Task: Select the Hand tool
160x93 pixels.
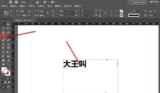Action: click(3, 64)
